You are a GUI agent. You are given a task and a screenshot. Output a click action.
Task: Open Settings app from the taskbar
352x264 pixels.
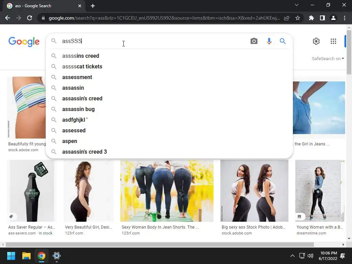click(x=57, y=256)
